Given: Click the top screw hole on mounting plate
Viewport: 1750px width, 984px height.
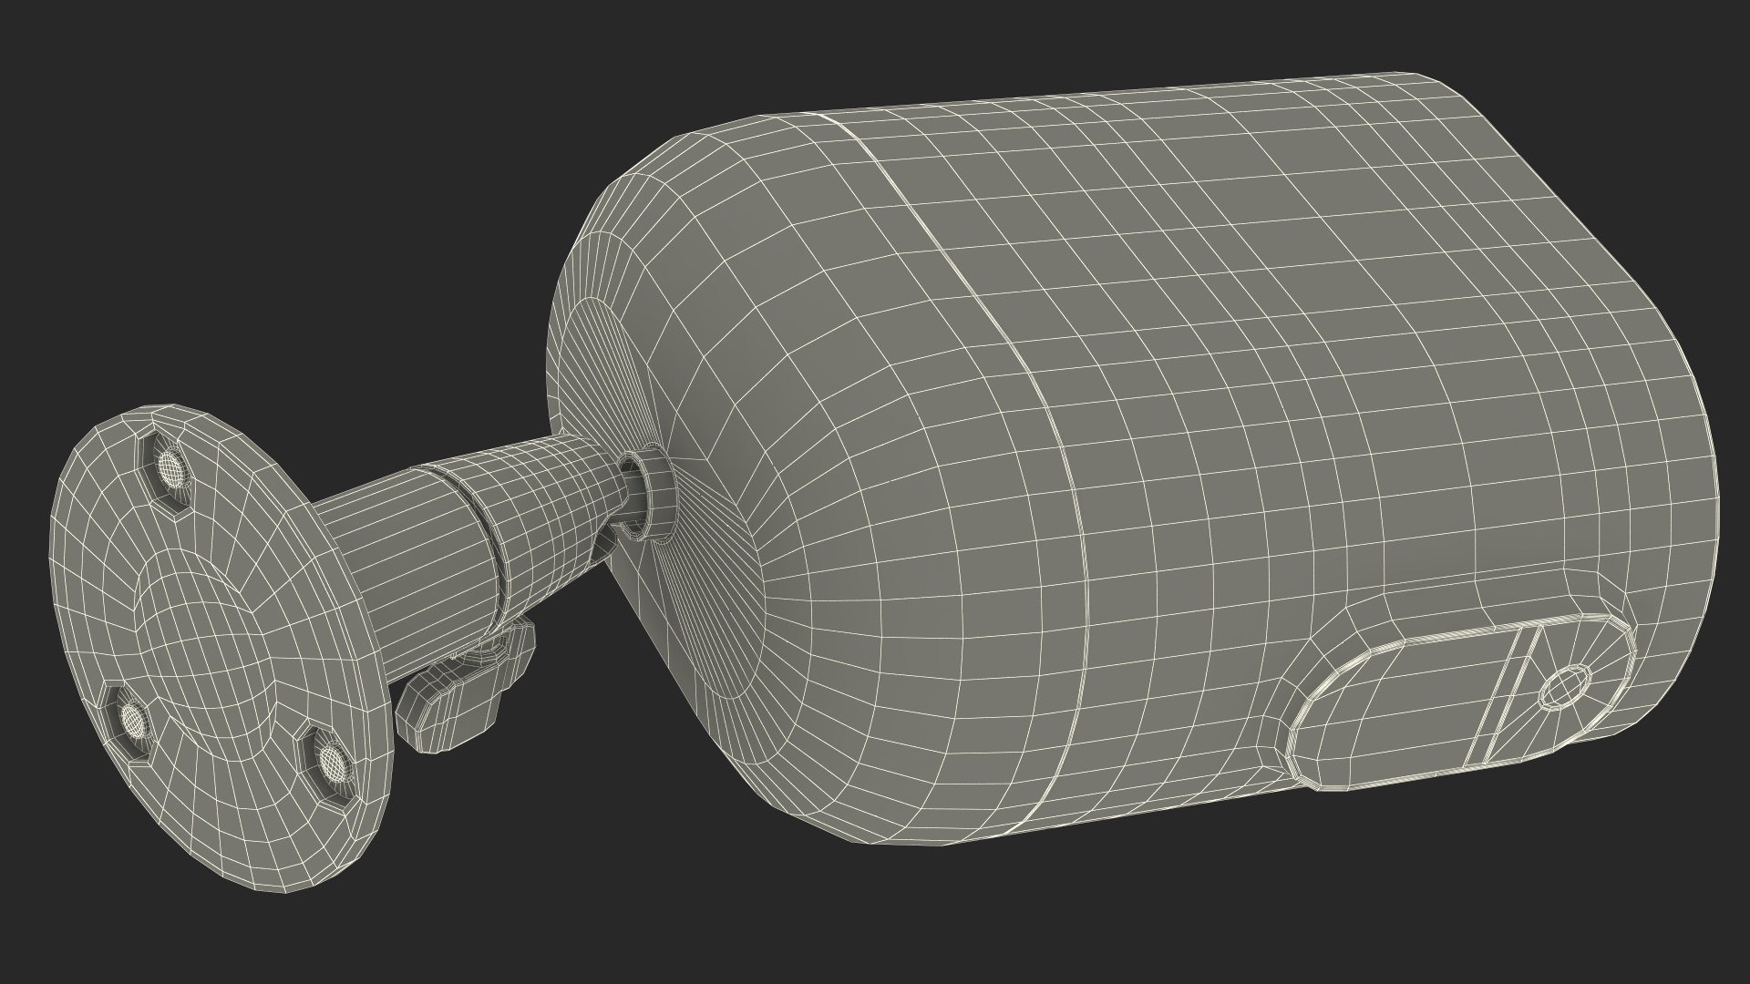Looking at the screenshot, I should click(170, 469).
